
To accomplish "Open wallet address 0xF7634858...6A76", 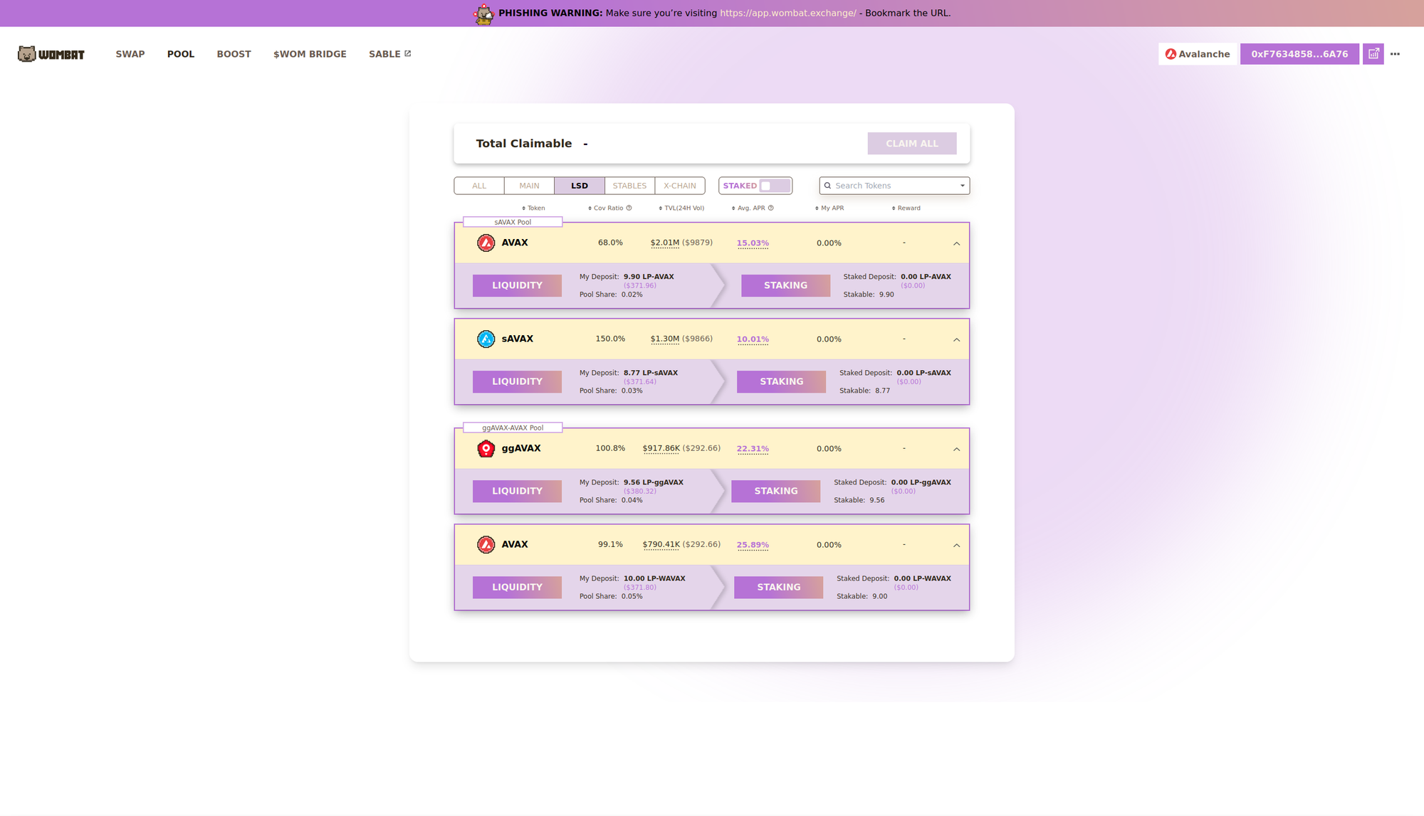I will 1299,54.
